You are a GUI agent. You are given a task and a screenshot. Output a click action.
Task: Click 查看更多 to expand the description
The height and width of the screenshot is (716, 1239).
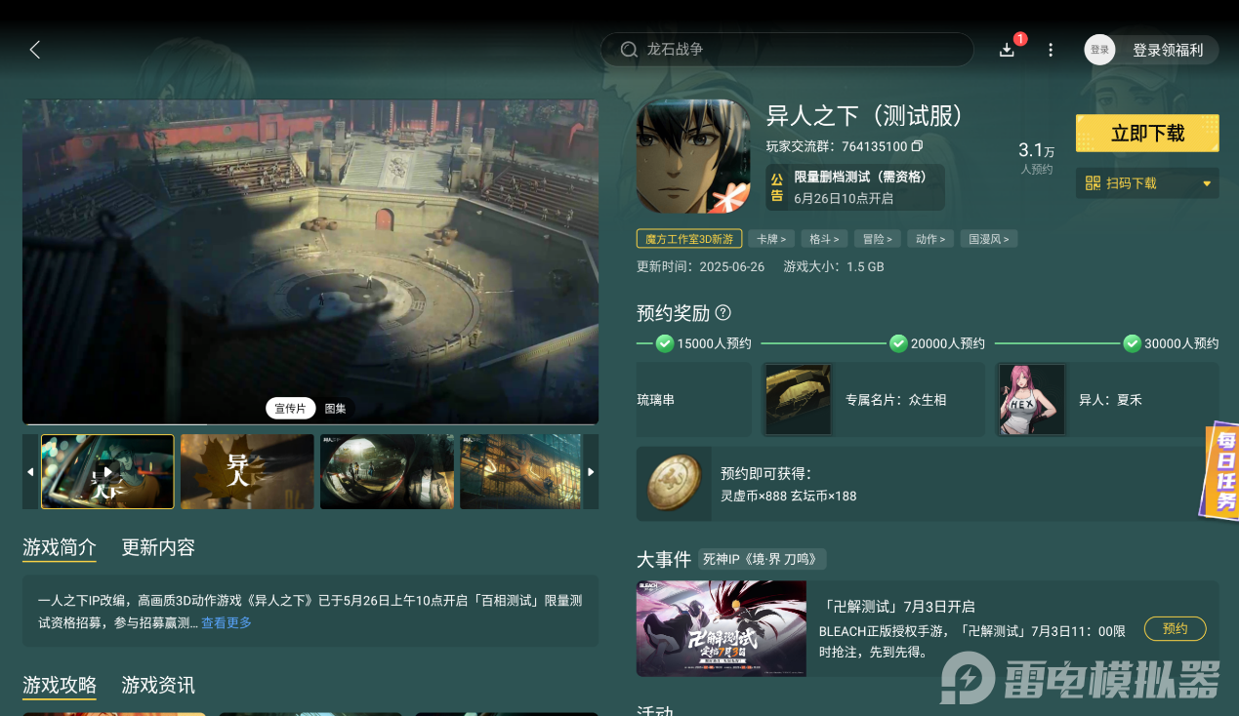[227, 622]
